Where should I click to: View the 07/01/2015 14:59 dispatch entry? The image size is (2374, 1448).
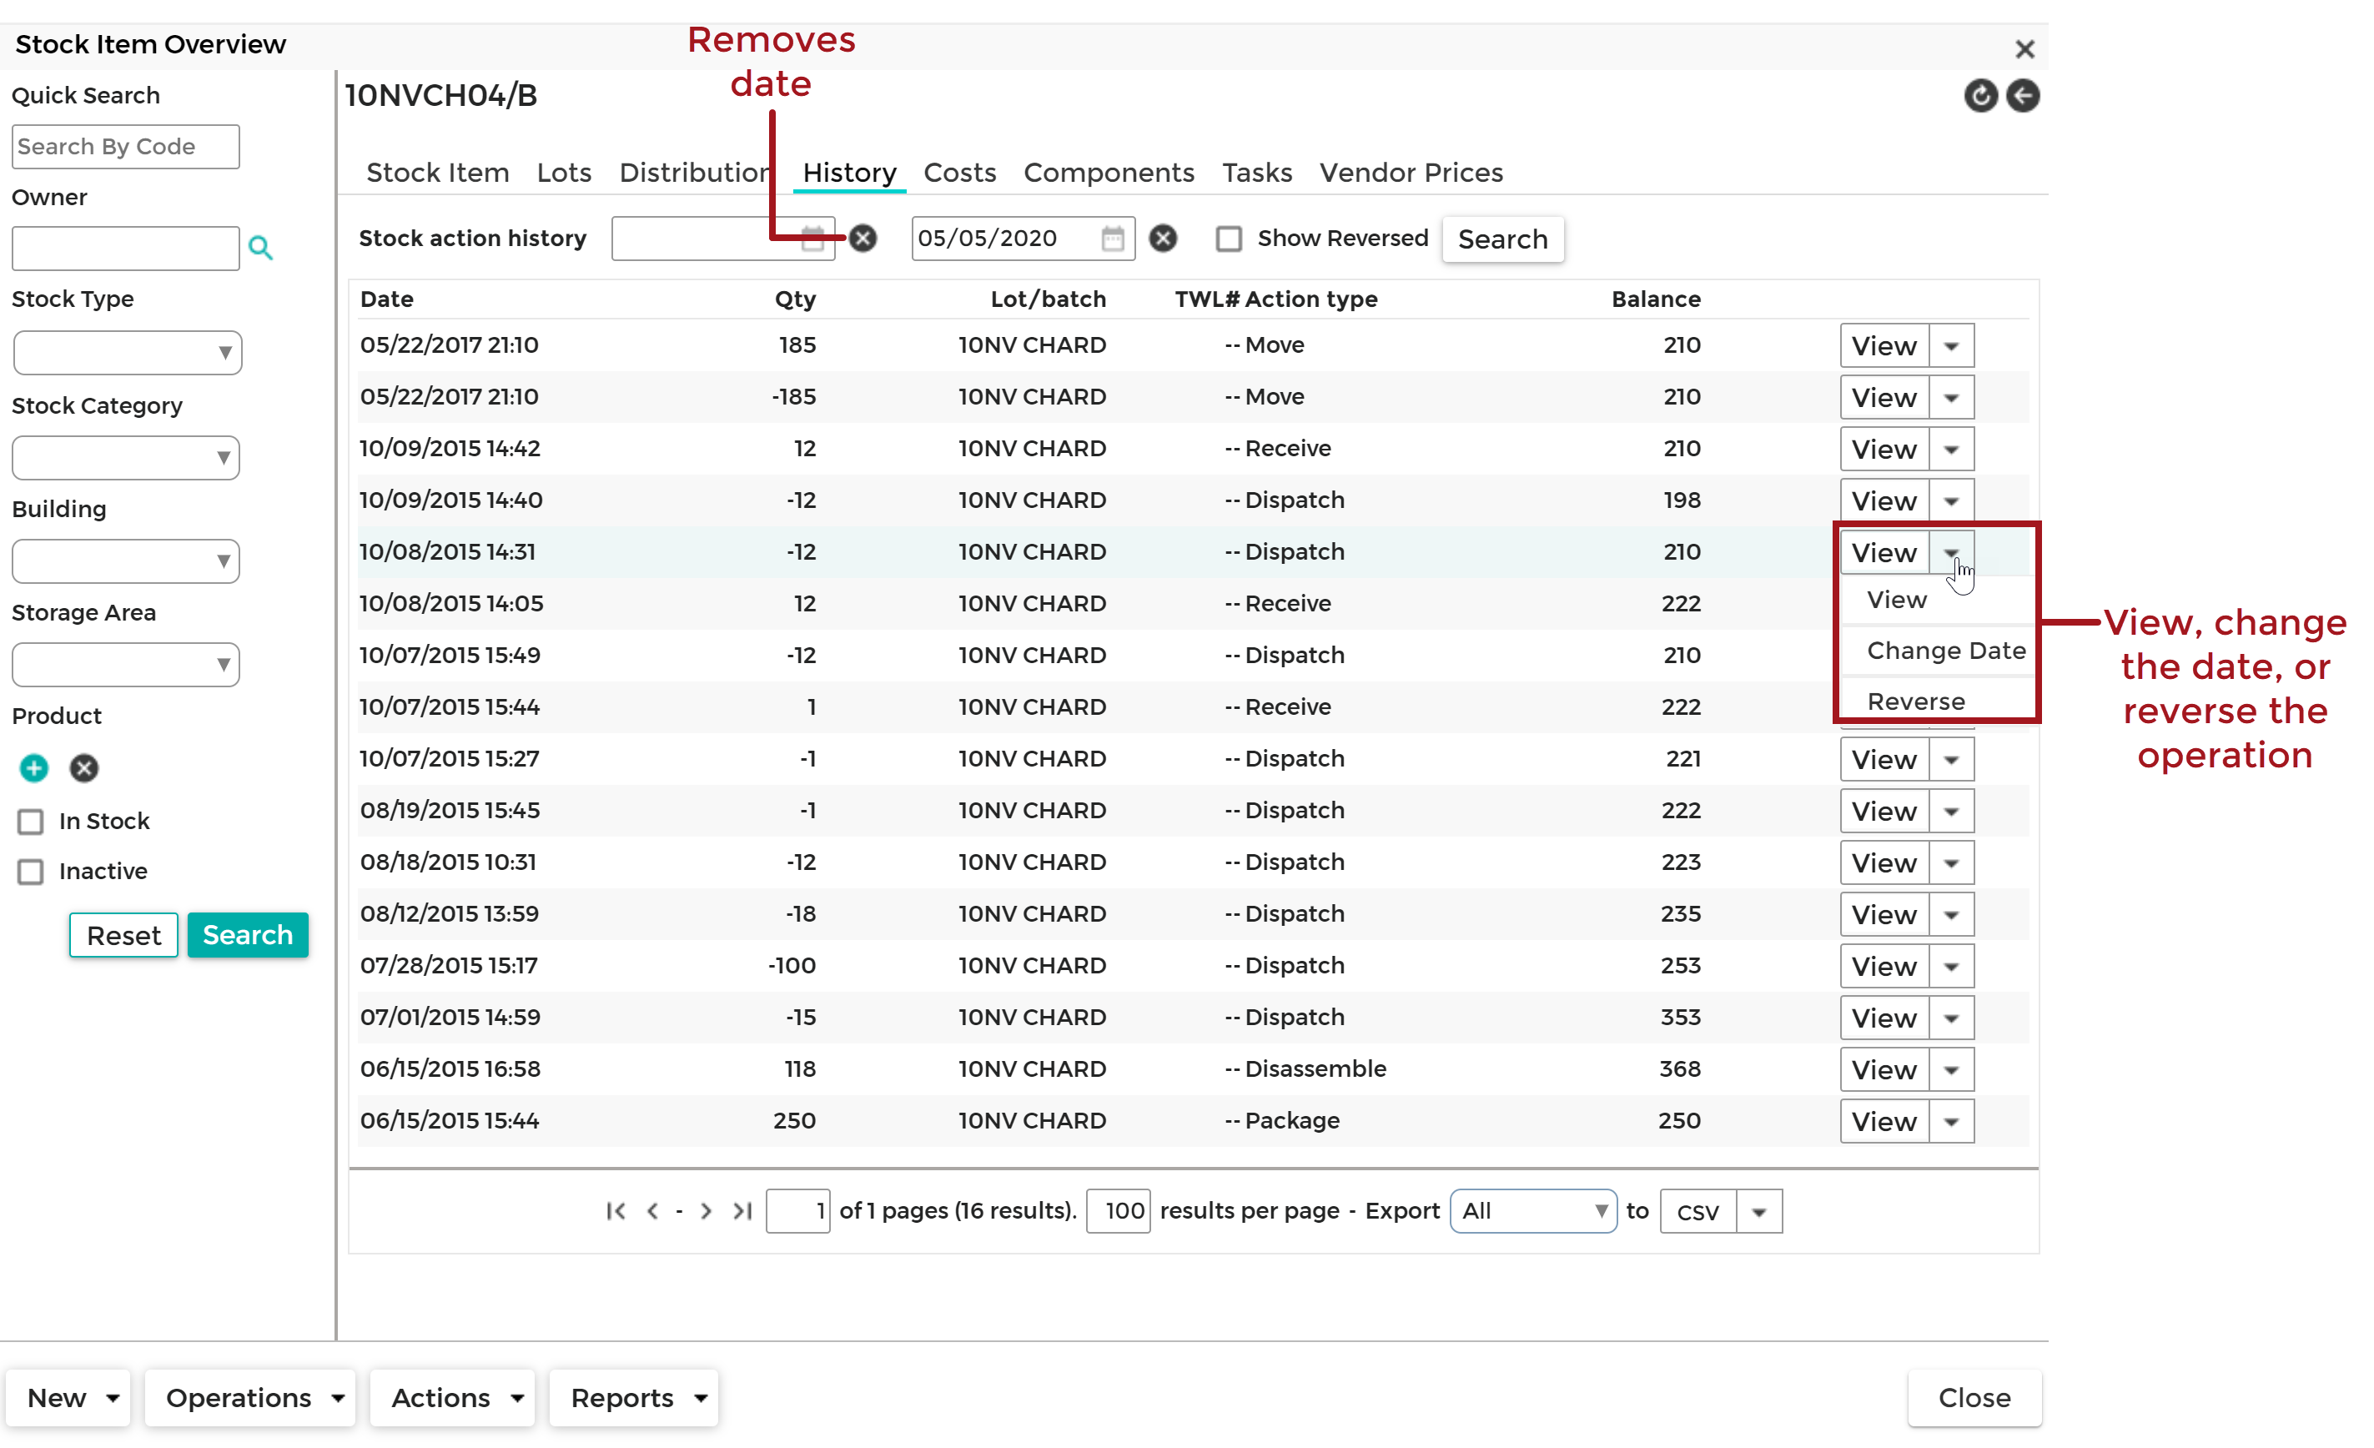(x=1884, y=1018)
